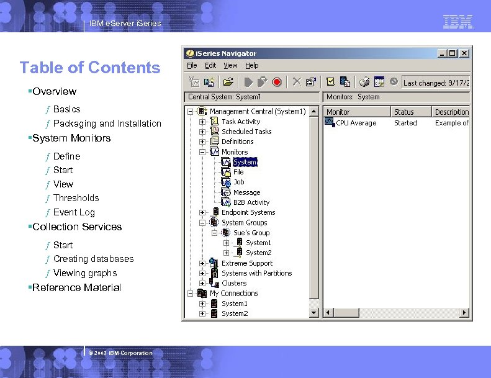Click the New Monitor toolbar icon
The width and height of the screenshot is (491, 378).
coord(194,82)
